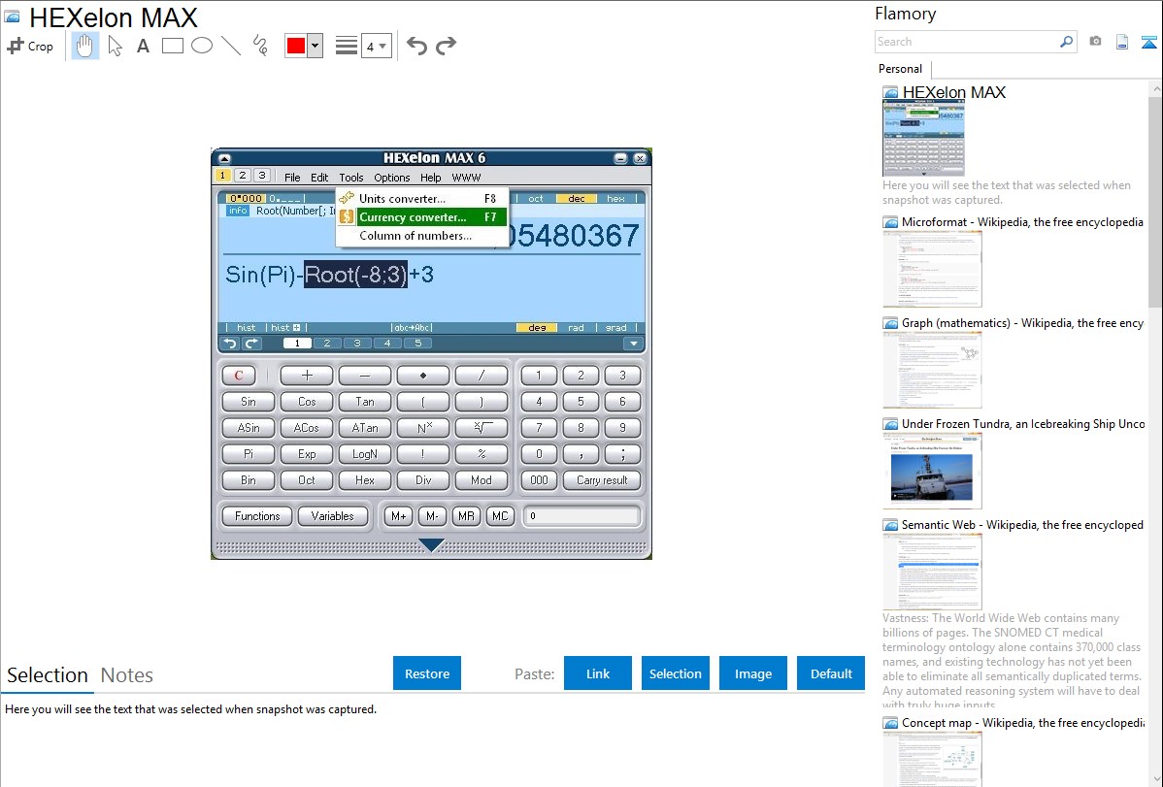Activate the hand pan tool

(85, 46)
